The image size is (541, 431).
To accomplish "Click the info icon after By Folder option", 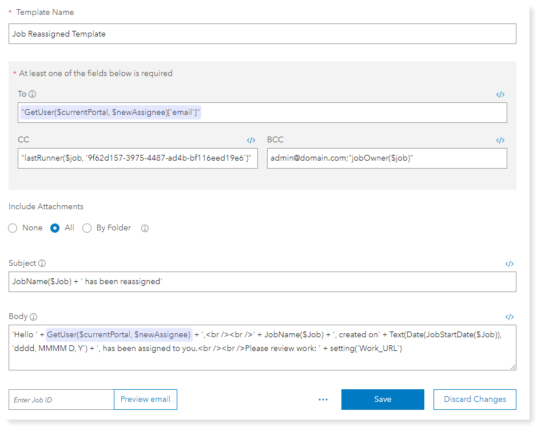I will coord(145,228).
